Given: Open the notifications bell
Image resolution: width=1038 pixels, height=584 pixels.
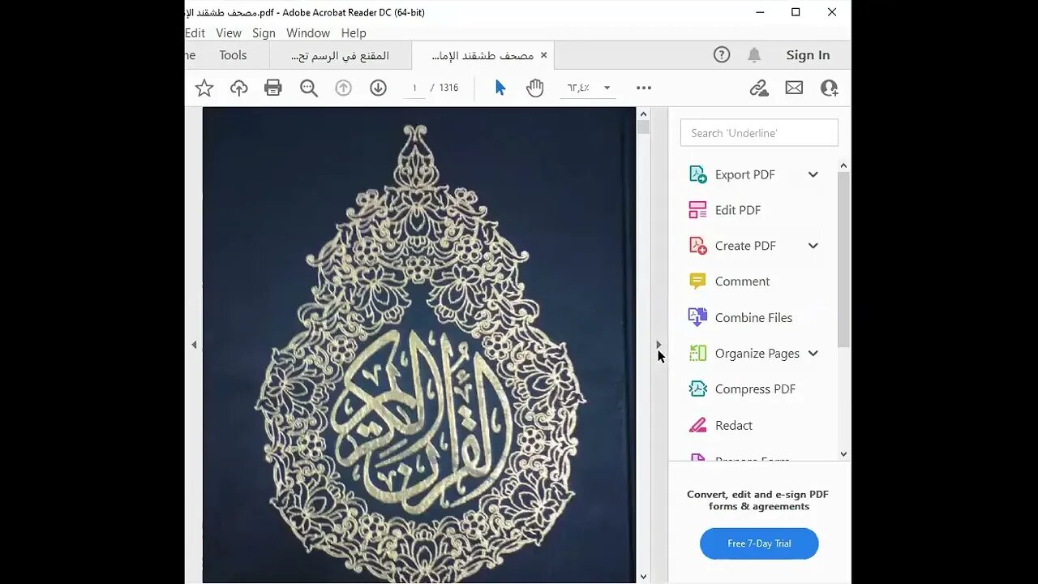Looking at the screenshot, I should pos(754,54).
